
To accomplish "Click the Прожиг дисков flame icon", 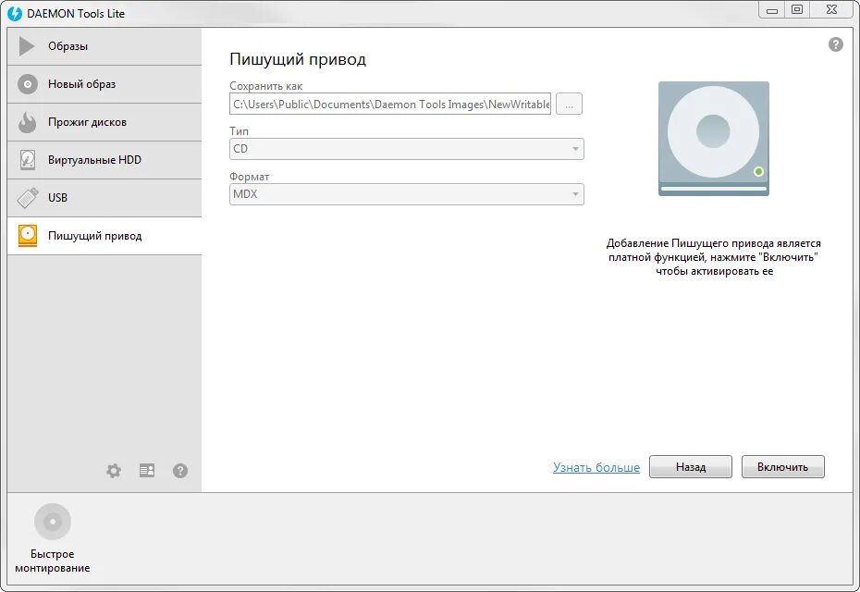I will click(27, 122).
